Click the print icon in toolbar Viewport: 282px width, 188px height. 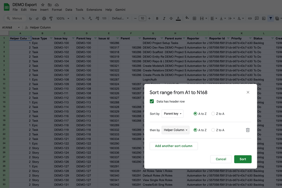click(44, 18)
